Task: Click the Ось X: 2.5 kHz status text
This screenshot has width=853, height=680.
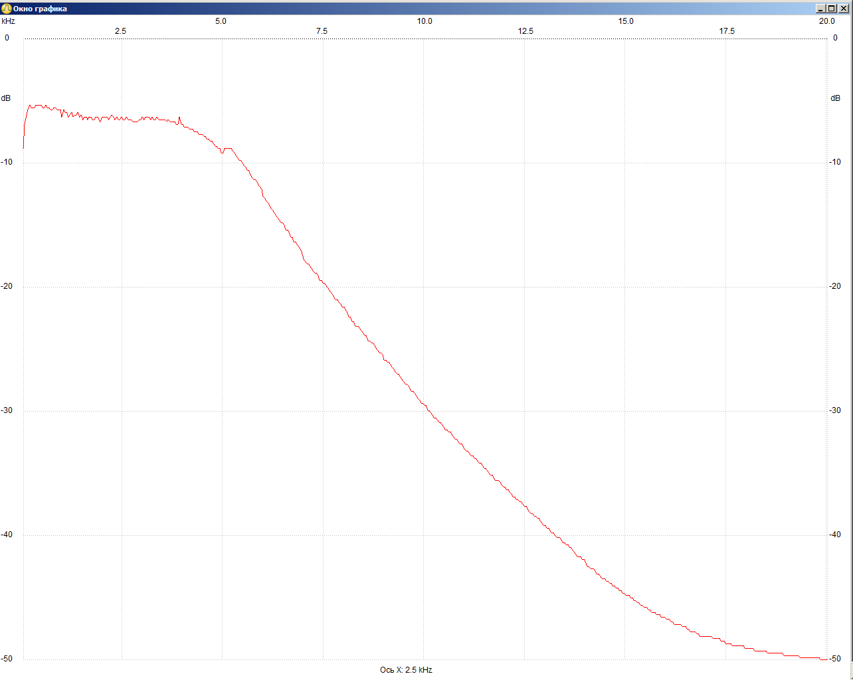Action: click(x=406, y=670)
